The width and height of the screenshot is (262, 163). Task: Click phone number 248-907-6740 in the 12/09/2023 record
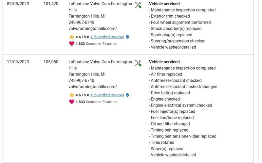tap(82, 80)
